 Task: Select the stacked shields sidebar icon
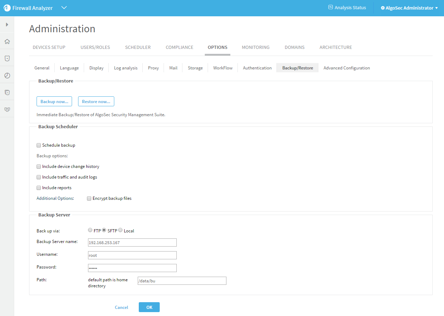[7, 92]
